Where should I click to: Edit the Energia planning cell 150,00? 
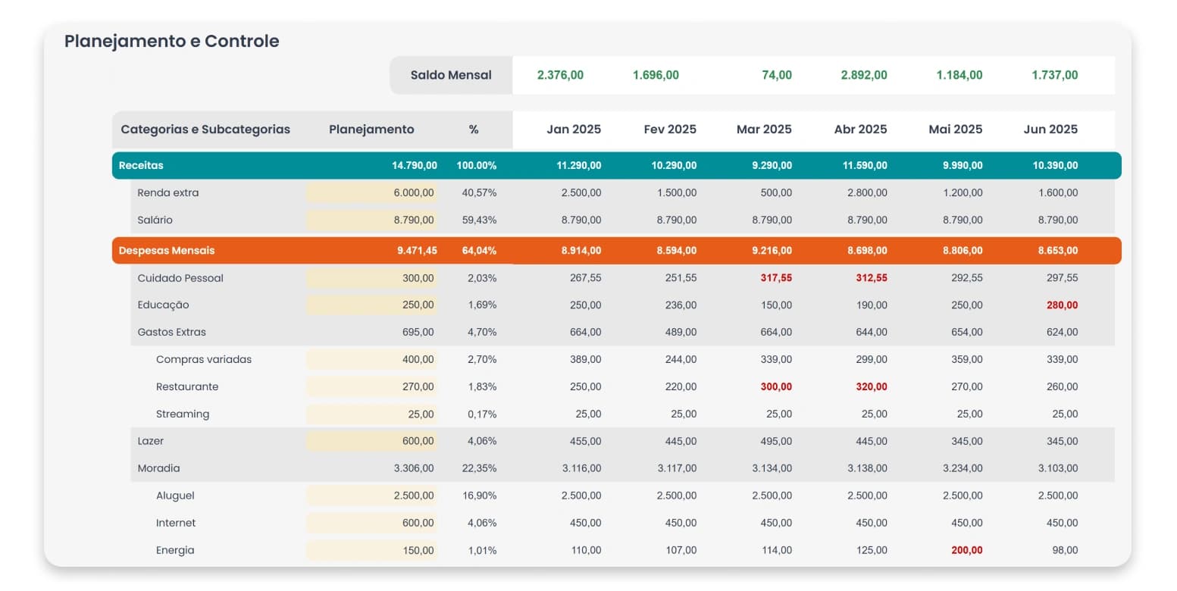coord(372,550)
